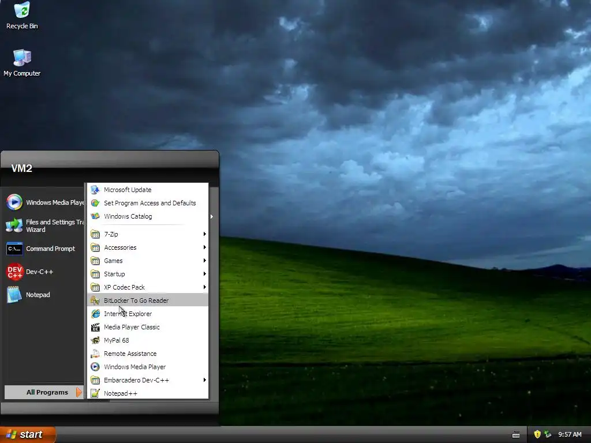591x443 pixels.
Task: Click the Notepad++ icon
Action: [95, 393]
